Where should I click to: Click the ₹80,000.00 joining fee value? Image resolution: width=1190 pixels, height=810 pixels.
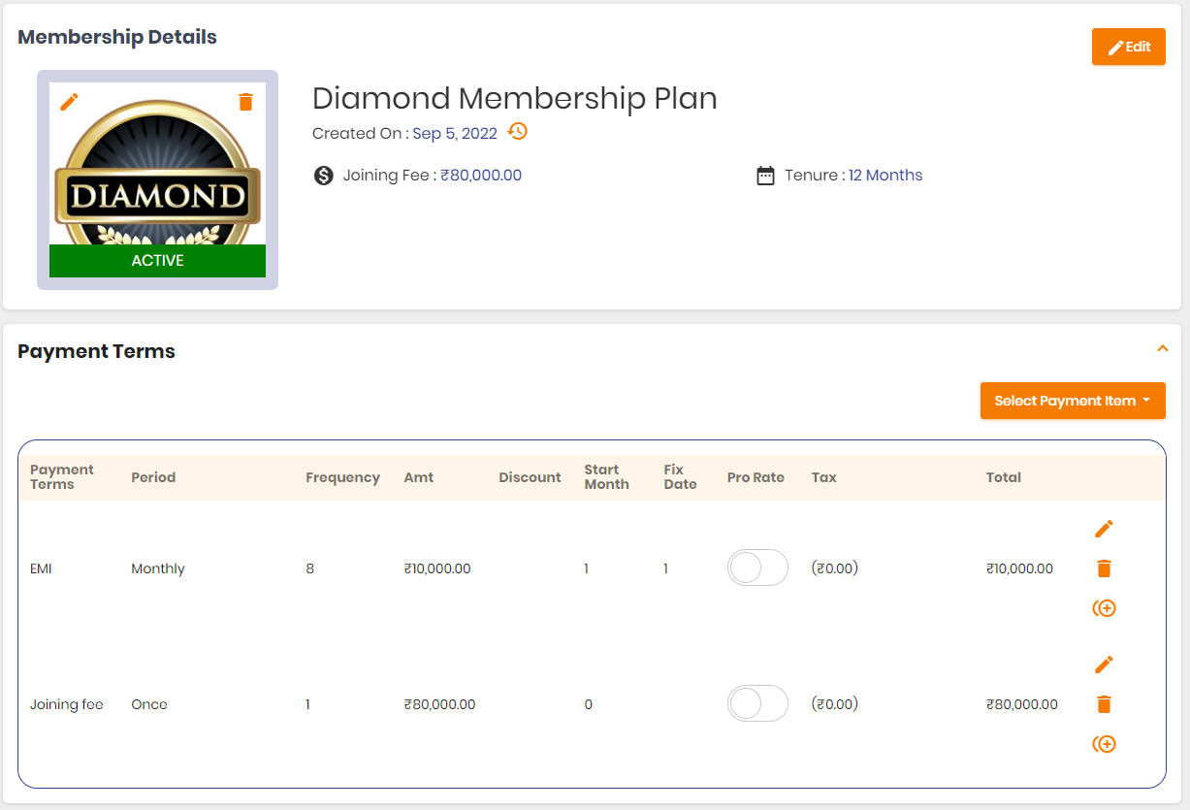(x=481, y=176)
